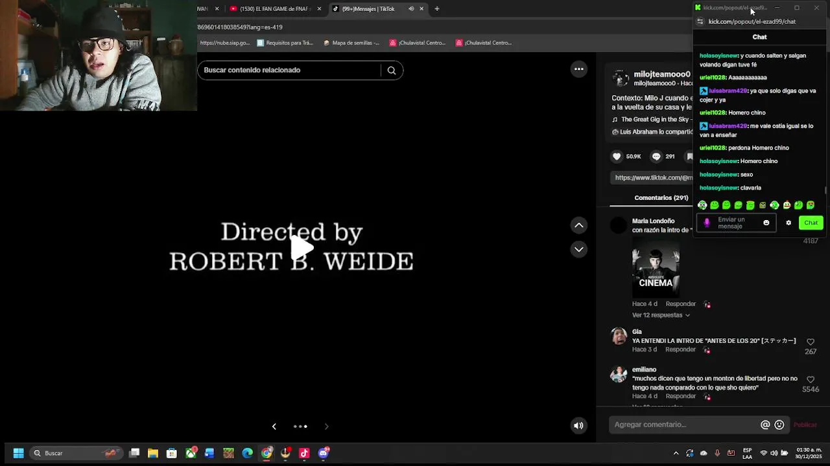The width and height of the screenshot is (830, 466).
Task: Open Microsoft Store from taskbar
Action: 171,453
